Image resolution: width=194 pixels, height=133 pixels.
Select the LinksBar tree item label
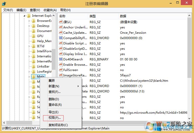(x=43, y=66)
